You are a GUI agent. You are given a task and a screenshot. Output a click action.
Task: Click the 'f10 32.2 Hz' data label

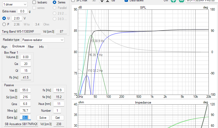[95, 71]
